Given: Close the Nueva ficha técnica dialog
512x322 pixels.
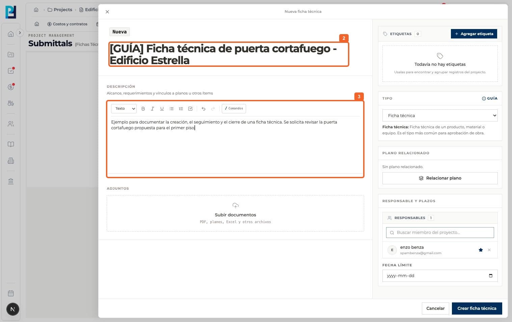Looking at the screenshot, I should point(107,12).
